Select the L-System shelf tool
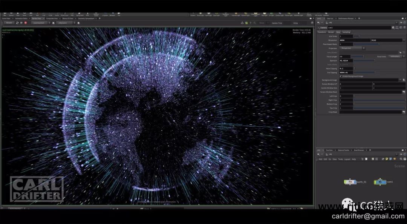 coord(105,14)
